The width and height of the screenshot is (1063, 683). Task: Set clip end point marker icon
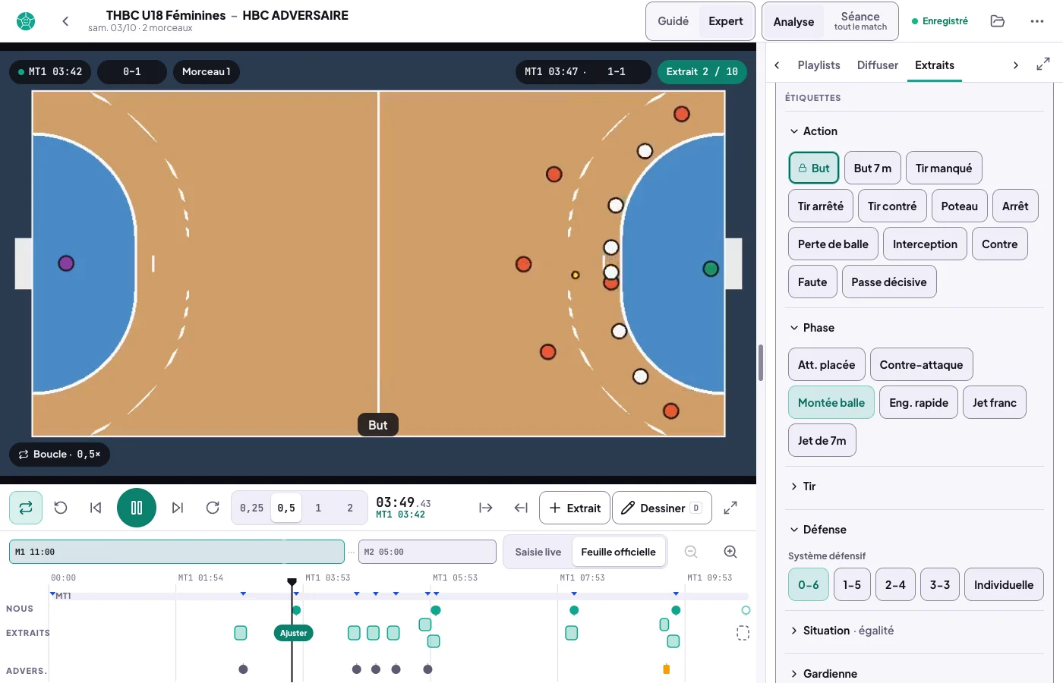(521, 508)
